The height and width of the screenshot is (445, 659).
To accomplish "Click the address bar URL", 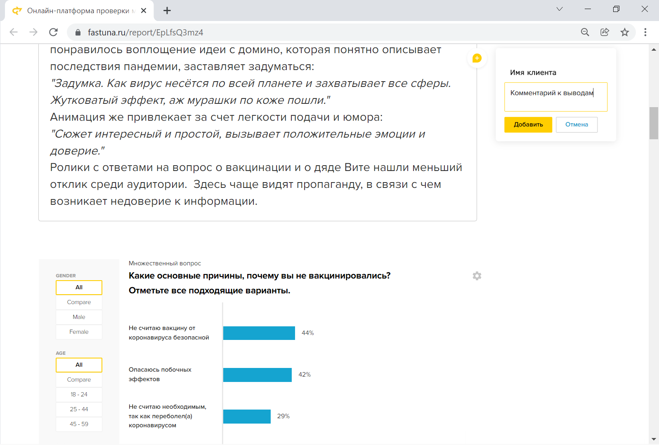I will (x=146, y=33).
